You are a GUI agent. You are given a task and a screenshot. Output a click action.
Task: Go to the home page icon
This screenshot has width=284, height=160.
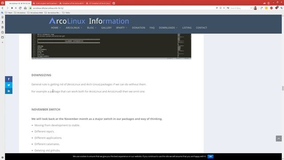[x=25, y=8]
